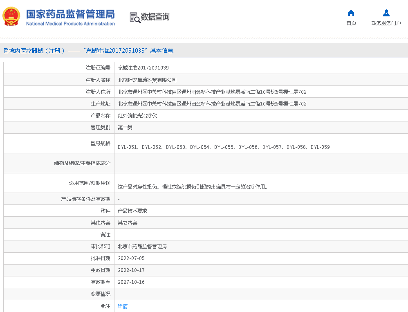Click the approval date 2022-07-05

tap(131, 258)
